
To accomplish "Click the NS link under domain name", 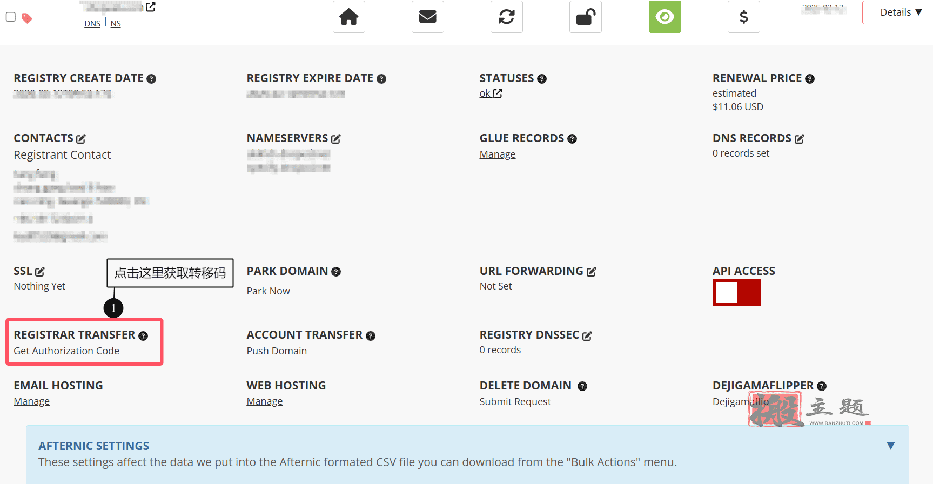I will coord(116,24).
